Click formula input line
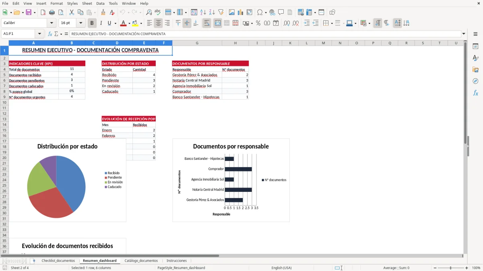 [265, 34]
